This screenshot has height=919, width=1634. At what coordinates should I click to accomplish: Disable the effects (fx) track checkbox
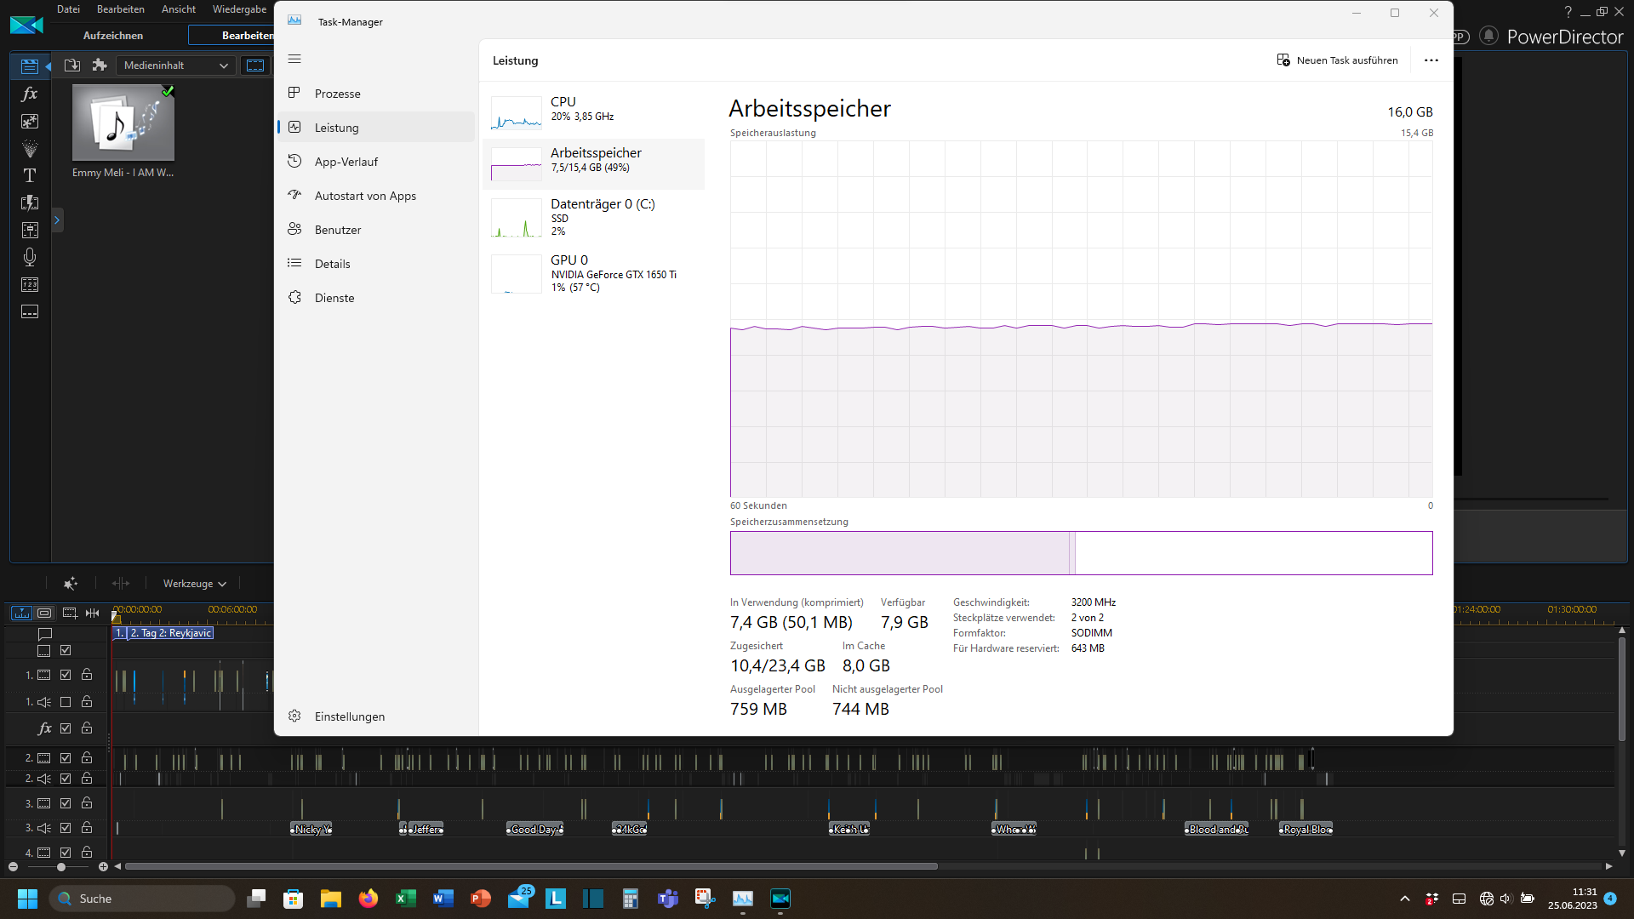(66, 728)
